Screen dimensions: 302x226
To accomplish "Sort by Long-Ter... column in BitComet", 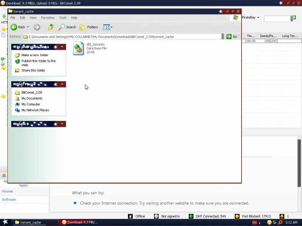I will [x=290, y=36].
